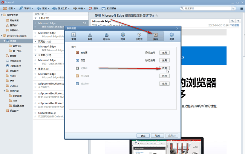Select the 草稿箱 drafts folder
Image resolution: width=245 pixels, height=154 pixels.
[11, 56]
